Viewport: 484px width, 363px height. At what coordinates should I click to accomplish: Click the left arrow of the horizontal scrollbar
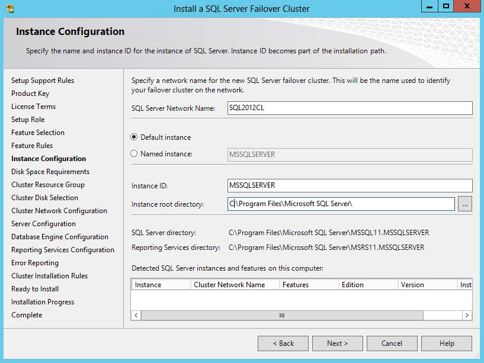[x=136, y=315]
